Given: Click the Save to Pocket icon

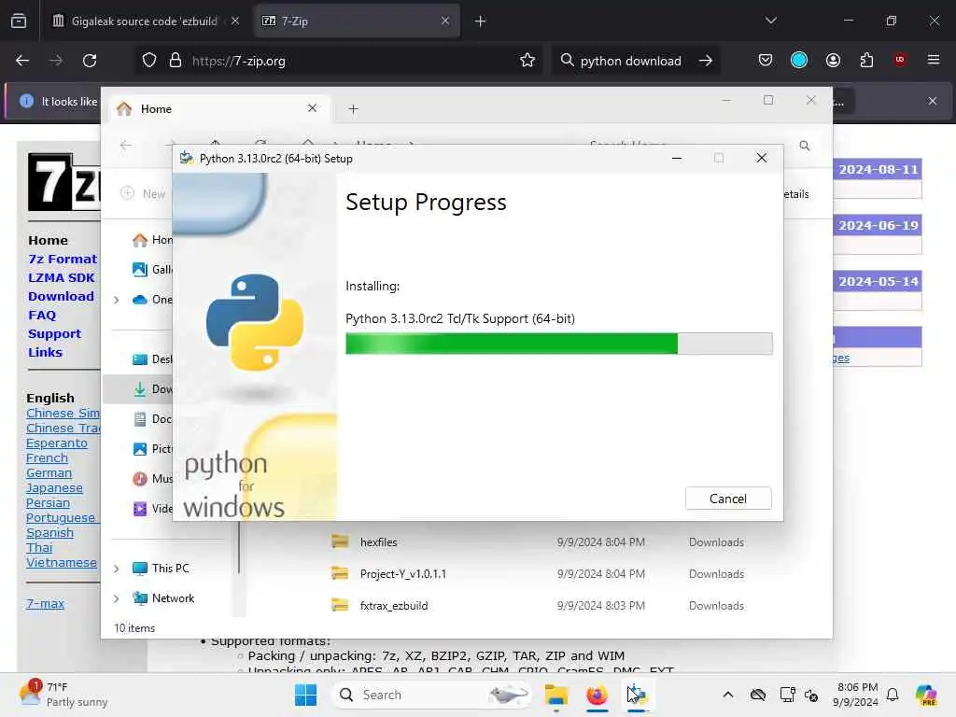Looking at the screenshot, I should (x=766, y=60).
